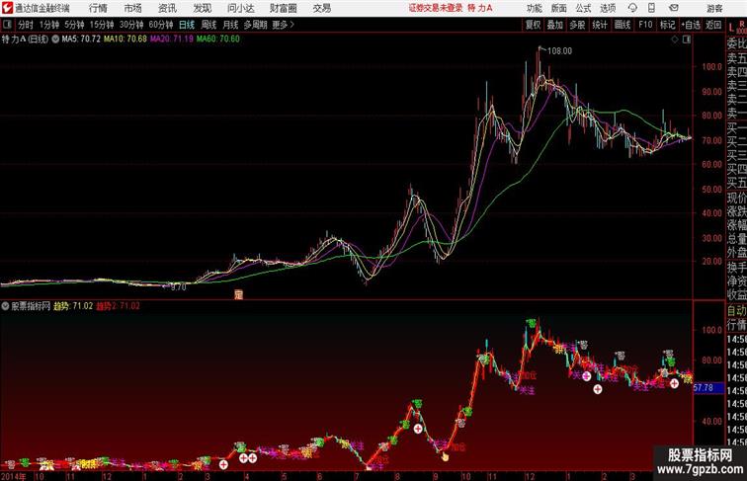Open the 资讯 menu

pyautogui.click(x=167, y=8)
